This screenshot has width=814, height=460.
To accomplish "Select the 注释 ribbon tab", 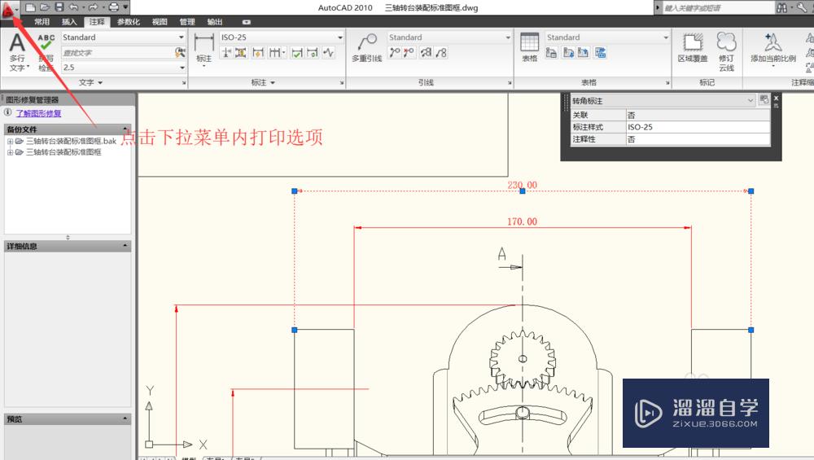I will pyautogui.click(x=97, y=22).
